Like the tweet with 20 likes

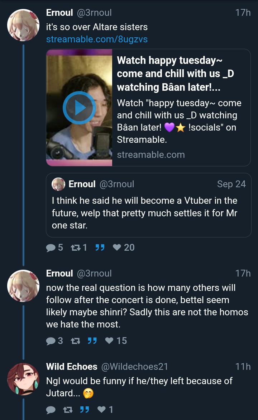coord(117,247)
